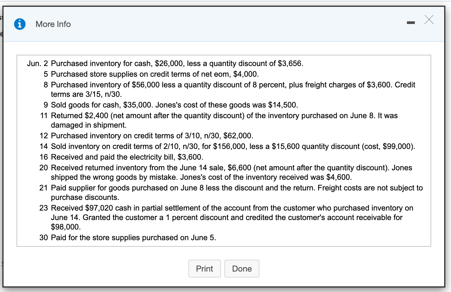
Task: Click the 'terms are 3/15, n/30' line
Action: 86,94
